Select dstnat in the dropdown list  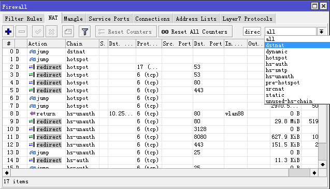[x=297, y=45]
